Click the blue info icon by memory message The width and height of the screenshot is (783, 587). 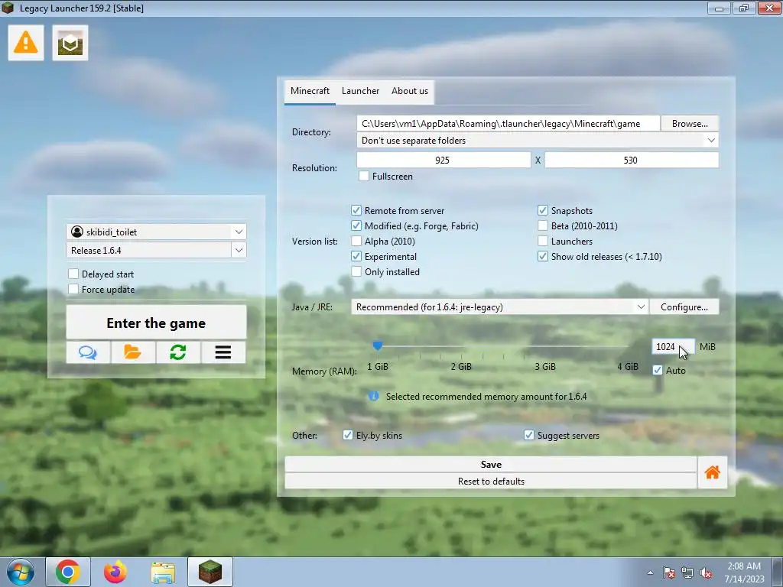tap(373, 397)
